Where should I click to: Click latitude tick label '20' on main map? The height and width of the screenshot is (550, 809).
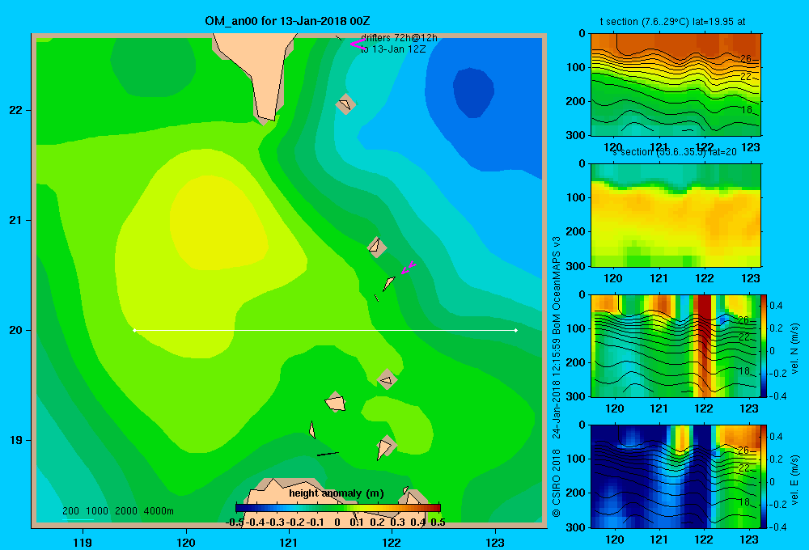(15, 330)
